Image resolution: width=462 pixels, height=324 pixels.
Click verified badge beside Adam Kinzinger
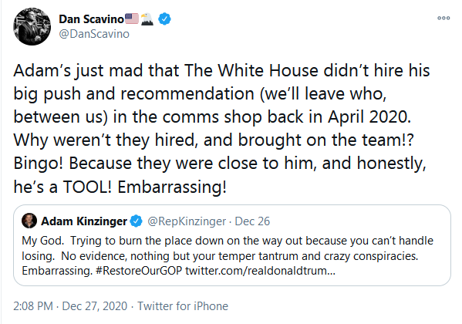[136, 221]
